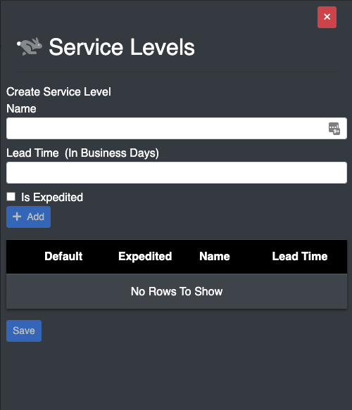Click the Is Expedited label text
Image resolution: width=352 pixels, height=410 pixels.
52,197
